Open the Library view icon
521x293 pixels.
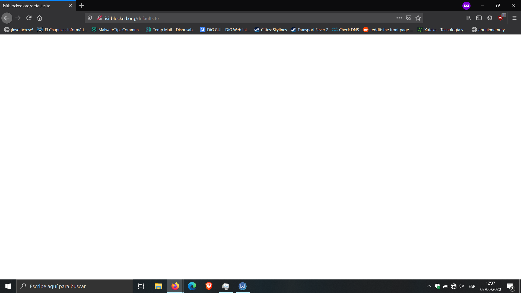click(x=468, y=18)
